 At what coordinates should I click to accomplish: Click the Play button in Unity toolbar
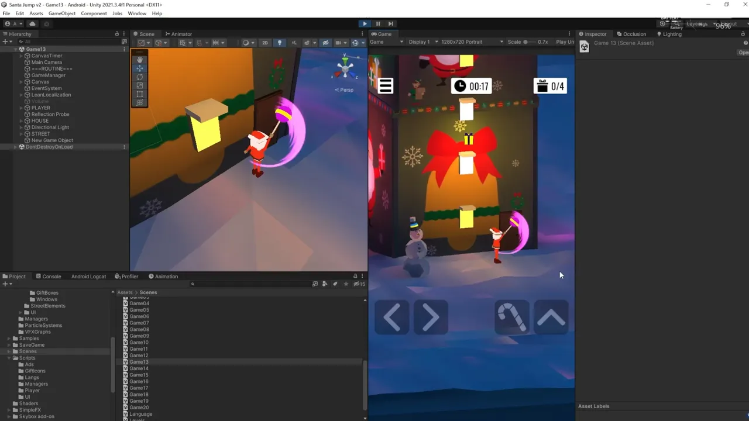point(365,23)
